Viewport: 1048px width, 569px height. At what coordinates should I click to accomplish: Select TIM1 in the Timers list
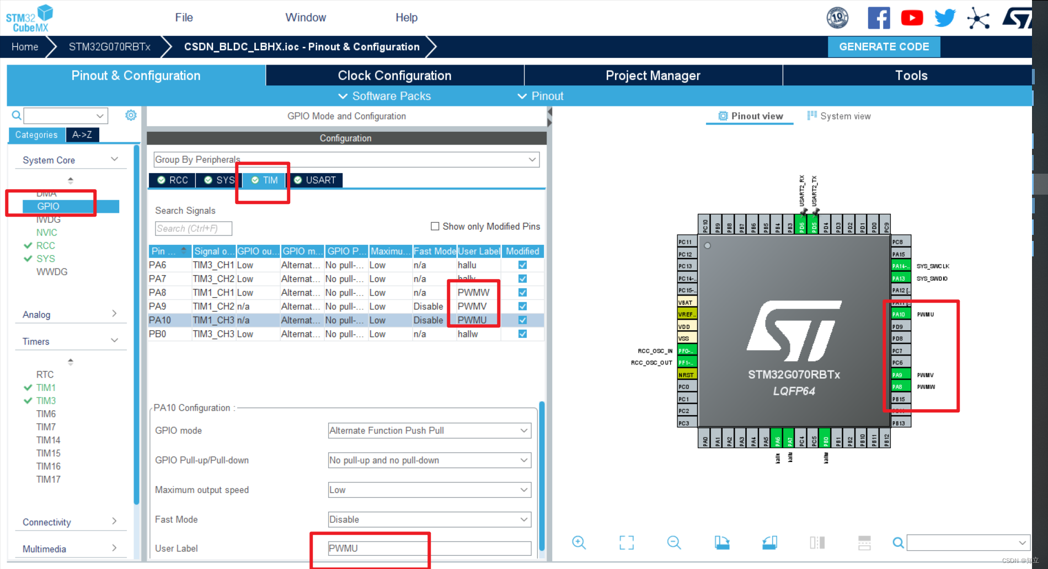46,388
